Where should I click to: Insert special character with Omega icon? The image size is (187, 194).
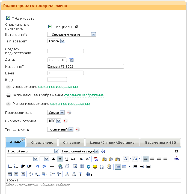102,166
